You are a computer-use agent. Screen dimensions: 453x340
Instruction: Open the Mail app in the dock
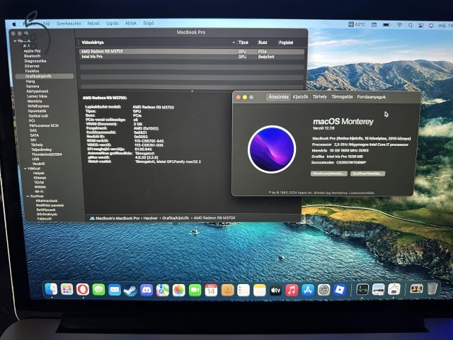[x=115, y=290]
